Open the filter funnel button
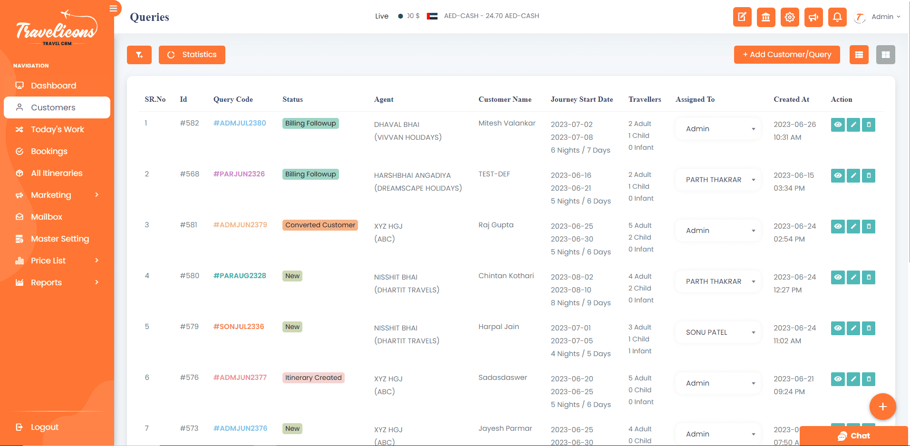Screen dimensions: 910x446 [139, 55]
